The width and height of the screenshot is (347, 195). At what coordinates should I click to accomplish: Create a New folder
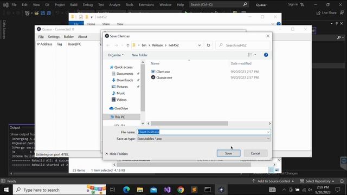139,55
